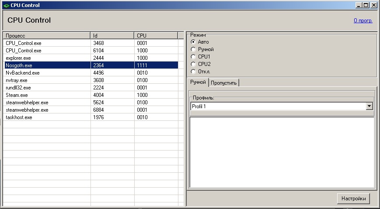This screenshot has width=380, height=209.
Task: Open the Профиль dropdown arrow
Action: (370, 106)
